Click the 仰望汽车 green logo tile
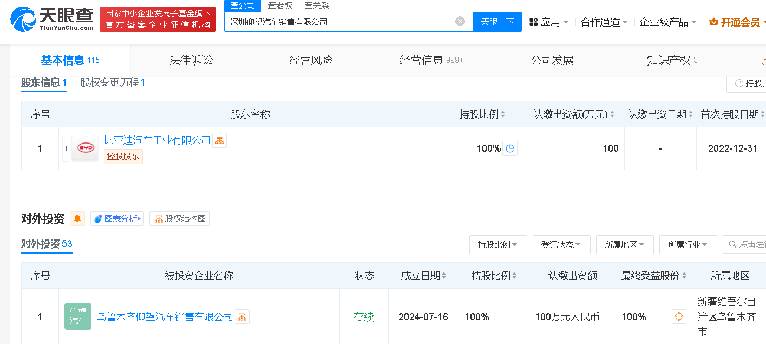This screenshot has width=766, height=344. click(x=78, y=316)
